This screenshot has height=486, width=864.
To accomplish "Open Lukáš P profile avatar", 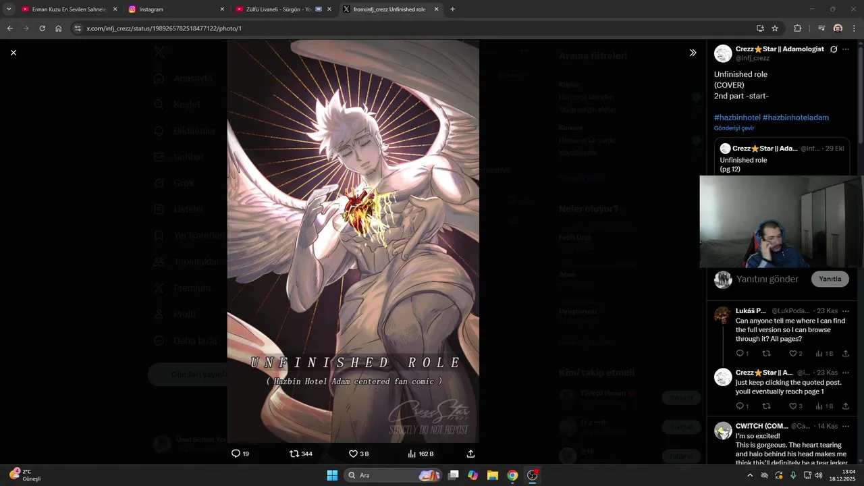I will (x=723, y=315).
